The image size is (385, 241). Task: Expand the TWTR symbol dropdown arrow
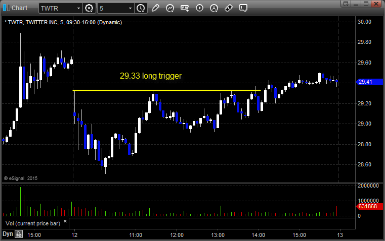click(78, 8)
